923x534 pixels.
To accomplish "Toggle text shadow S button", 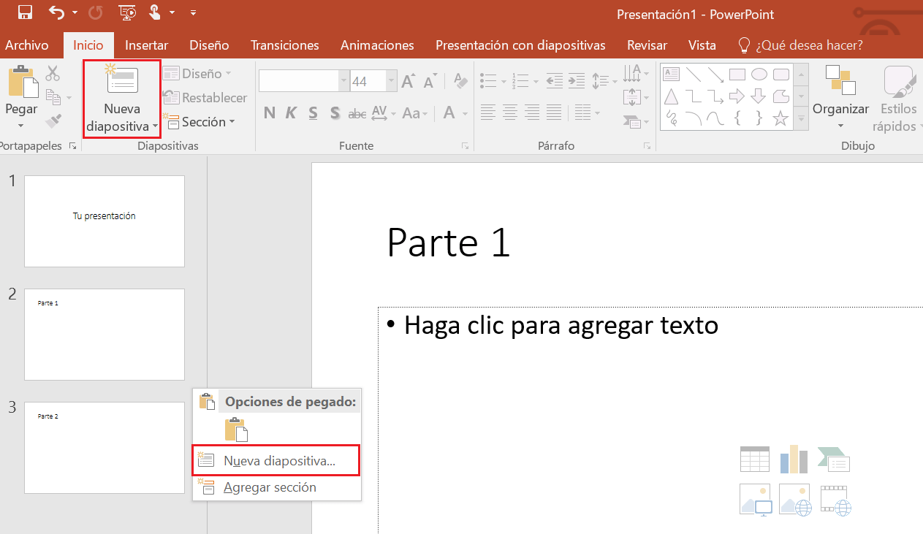I will (335, 113).
